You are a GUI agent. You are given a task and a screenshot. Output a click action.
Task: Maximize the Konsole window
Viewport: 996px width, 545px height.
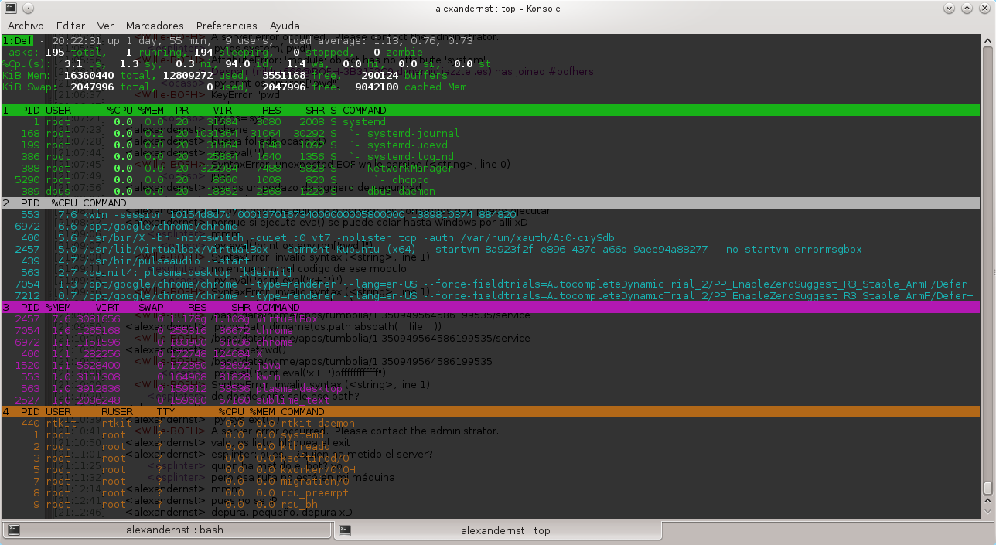tap(967, 9)
